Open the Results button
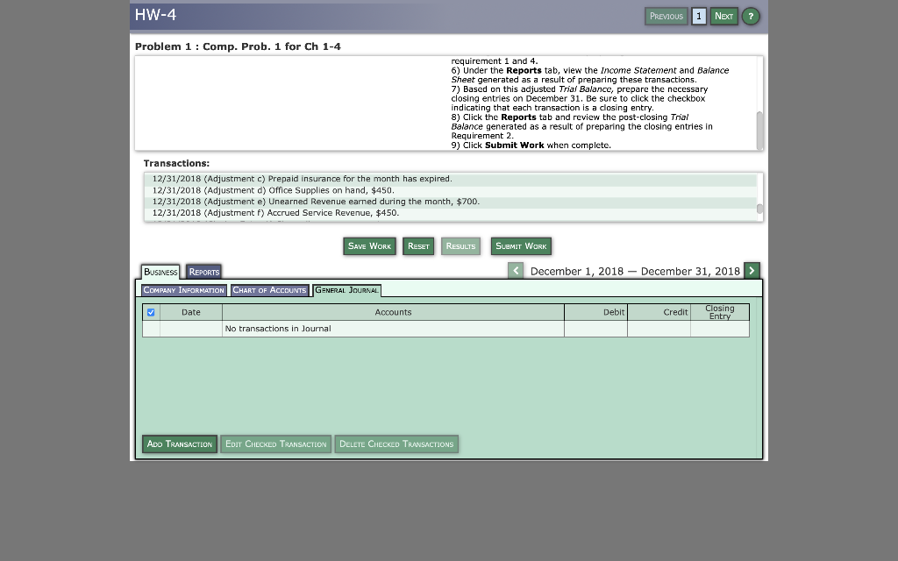Image resolution: width=898 pixels, height=561 pixels. [x=460, y=246]
